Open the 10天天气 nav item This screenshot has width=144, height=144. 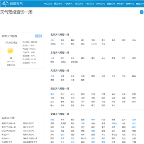tap(79, 4)
